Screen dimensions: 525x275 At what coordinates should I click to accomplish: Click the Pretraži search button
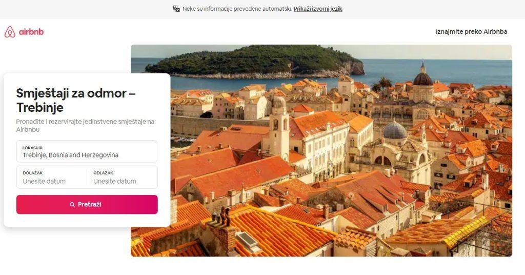[87, 204]
